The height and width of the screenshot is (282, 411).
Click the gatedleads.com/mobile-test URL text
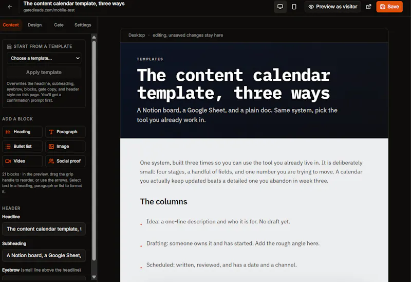pos(49,10)
